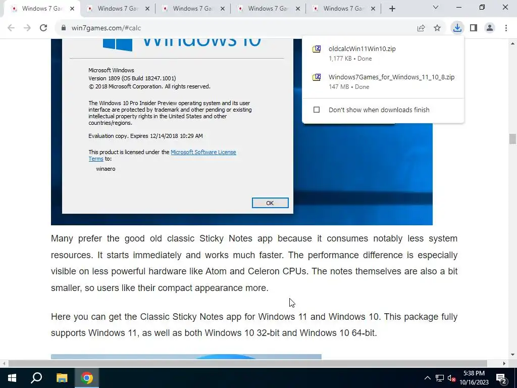Image resolution: width=517 pixels, height=388 pixels.
Task: Bookmark this tab with the star icon
Action: coord(437,28)
